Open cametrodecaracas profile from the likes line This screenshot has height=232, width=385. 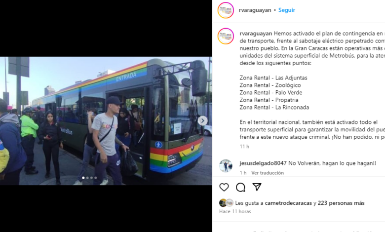288,203
